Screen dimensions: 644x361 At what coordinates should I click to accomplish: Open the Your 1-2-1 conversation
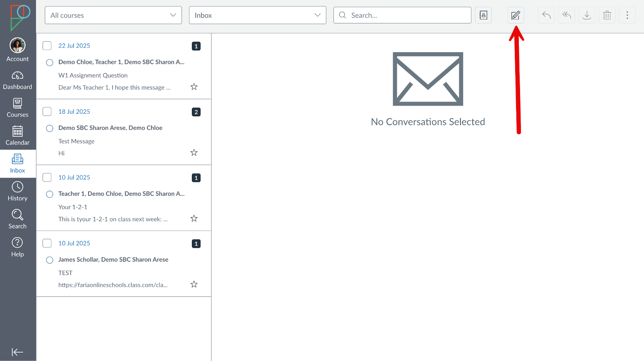(121, 207)
